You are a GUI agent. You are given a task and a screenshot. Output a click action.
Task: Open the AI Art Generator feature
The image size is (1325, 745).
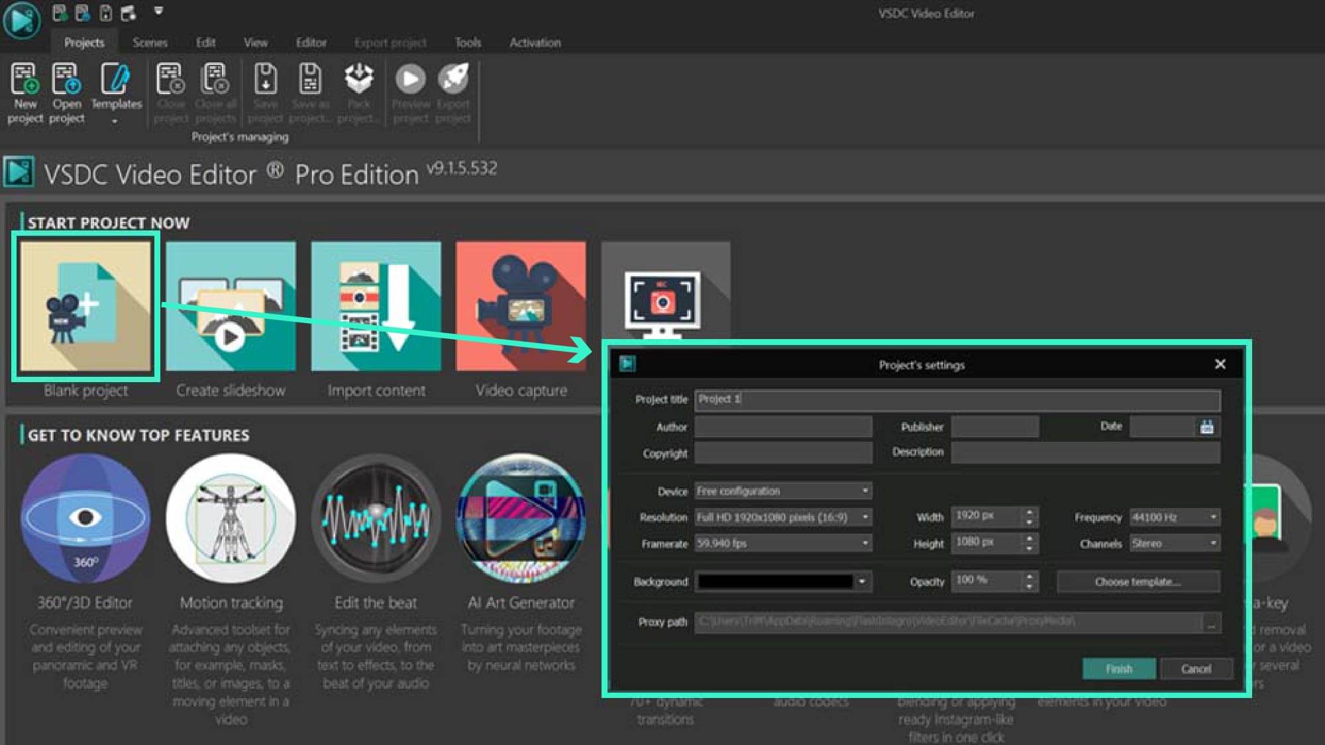pyautogui.click(x=521, y=518)
